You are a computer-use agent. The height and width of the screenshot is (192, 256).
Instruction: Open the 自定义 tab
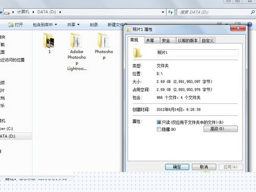point(207,40)
